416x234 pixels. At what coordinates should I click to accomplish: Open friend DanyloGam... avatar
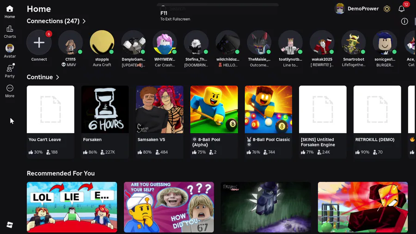[x=133, y=42]
